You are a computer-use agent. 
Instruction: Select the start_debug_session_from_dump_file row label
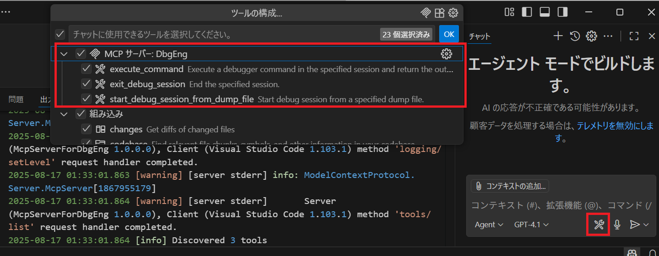pyautogui.click(x=182, y=99)
